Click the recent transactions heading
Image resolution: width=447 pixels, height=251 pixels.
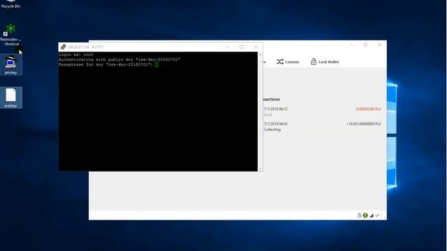pyautogui.click(x=271, y=99)
